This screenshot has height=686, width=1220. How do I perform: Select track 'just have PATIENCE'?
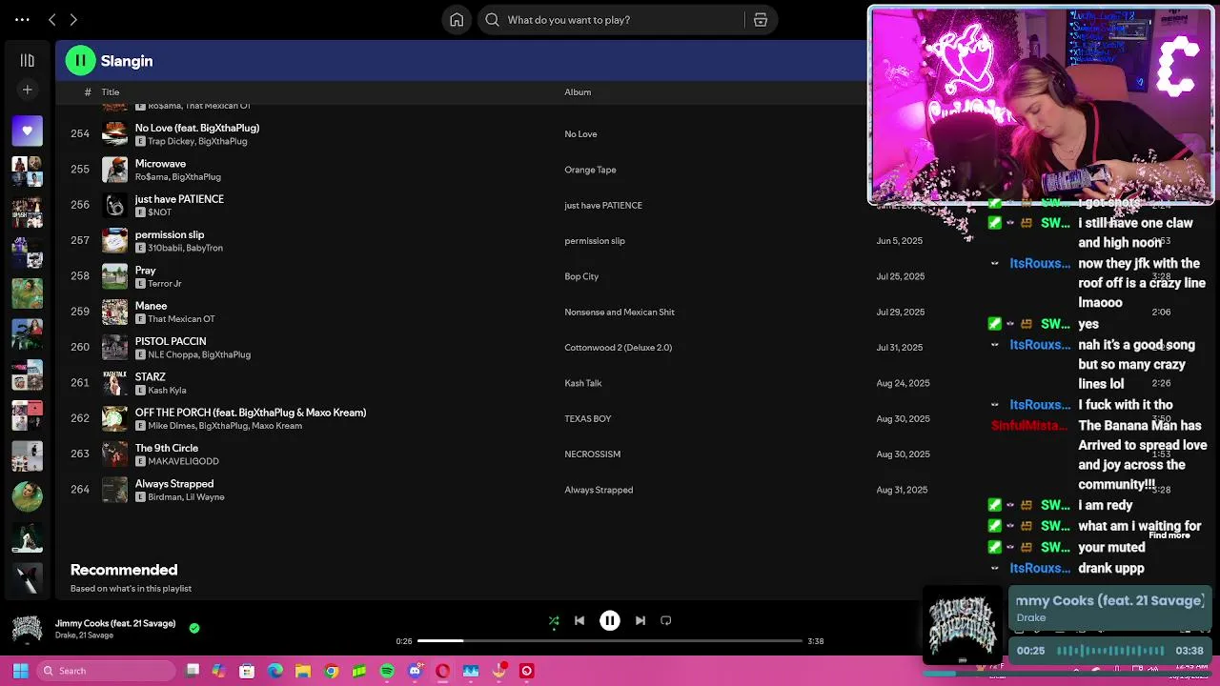[x=179, y=198]
